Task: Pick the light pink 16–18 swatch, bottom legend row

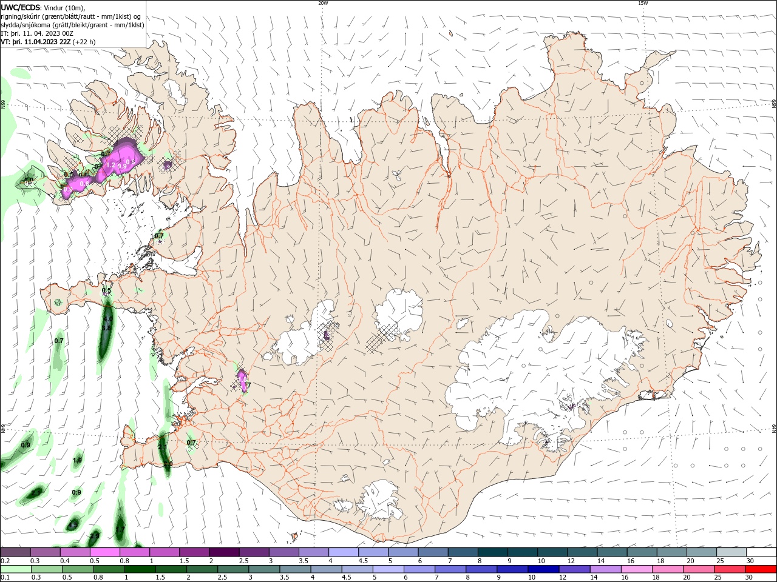Action: pos(637,569)
